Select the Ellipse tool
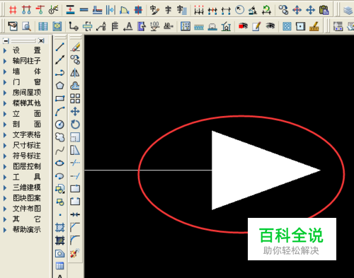The image size is (354, 278). pos(60,163)
